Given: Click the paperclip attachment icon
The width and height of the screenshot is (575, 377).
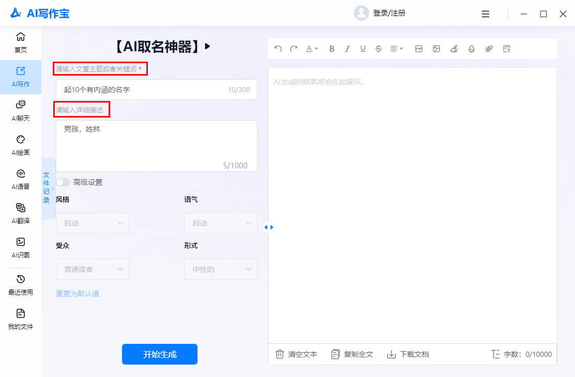Looking at the screenshot, I should [x=489, y=49].
